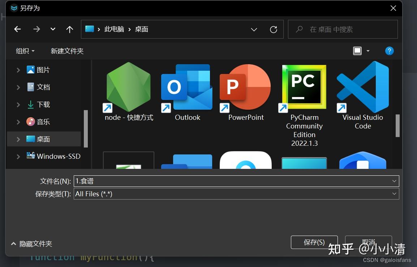
Task: Click the 保存(S) button
Action: pos(314,242)
